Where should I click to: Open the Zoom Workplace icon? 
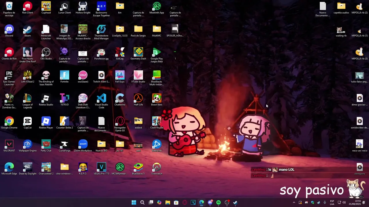(83, 146)
